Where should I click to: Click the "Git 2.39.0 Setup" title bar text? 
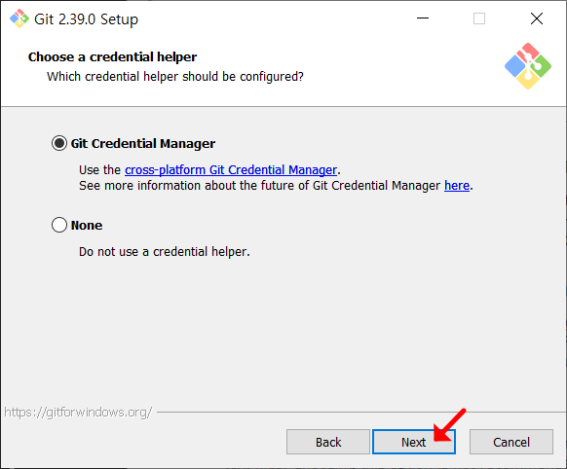[x=86, y=19]
